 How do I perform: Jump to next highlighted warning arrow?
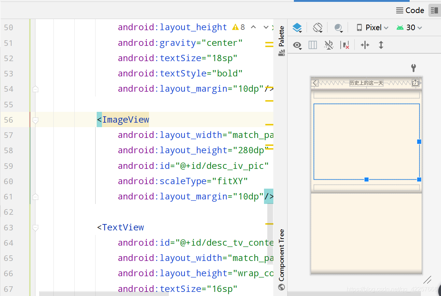tap(266, 27)
